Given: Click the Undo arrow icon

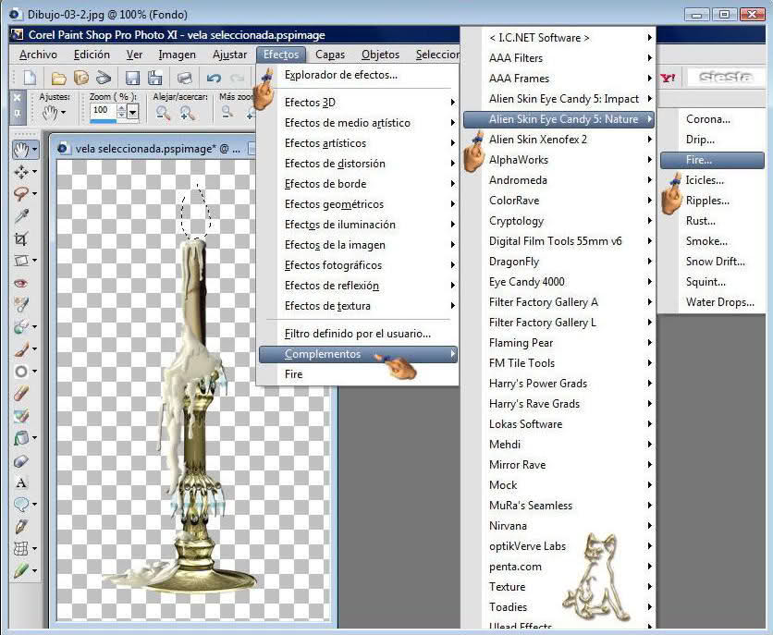Looking at the screenshot, I should coord(214,78).
